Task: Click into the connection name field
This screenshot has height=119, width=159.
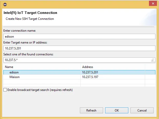Action: tap(79, 37)
